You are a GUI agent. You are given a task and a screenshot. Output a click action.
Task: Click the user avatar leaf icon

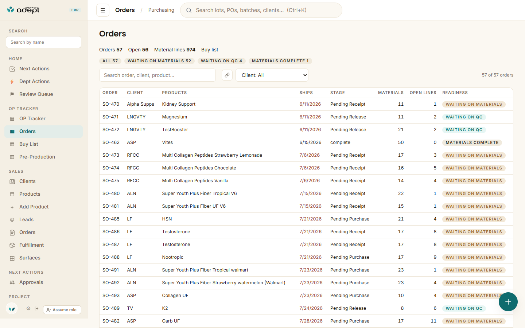point(12,309)
